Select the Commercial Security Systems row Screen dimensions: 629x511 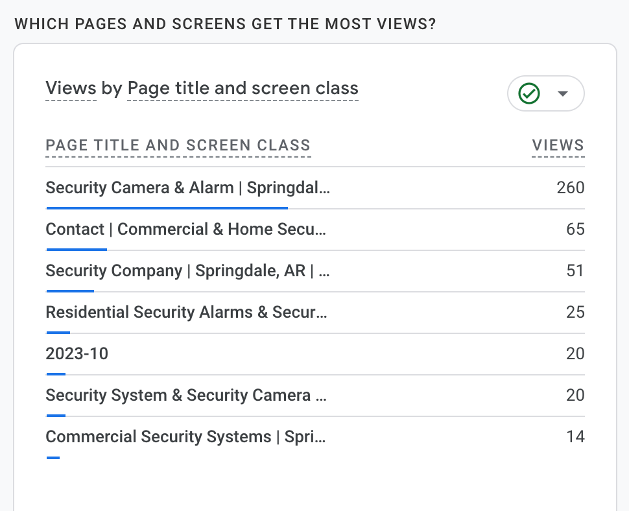click(185, 437)
